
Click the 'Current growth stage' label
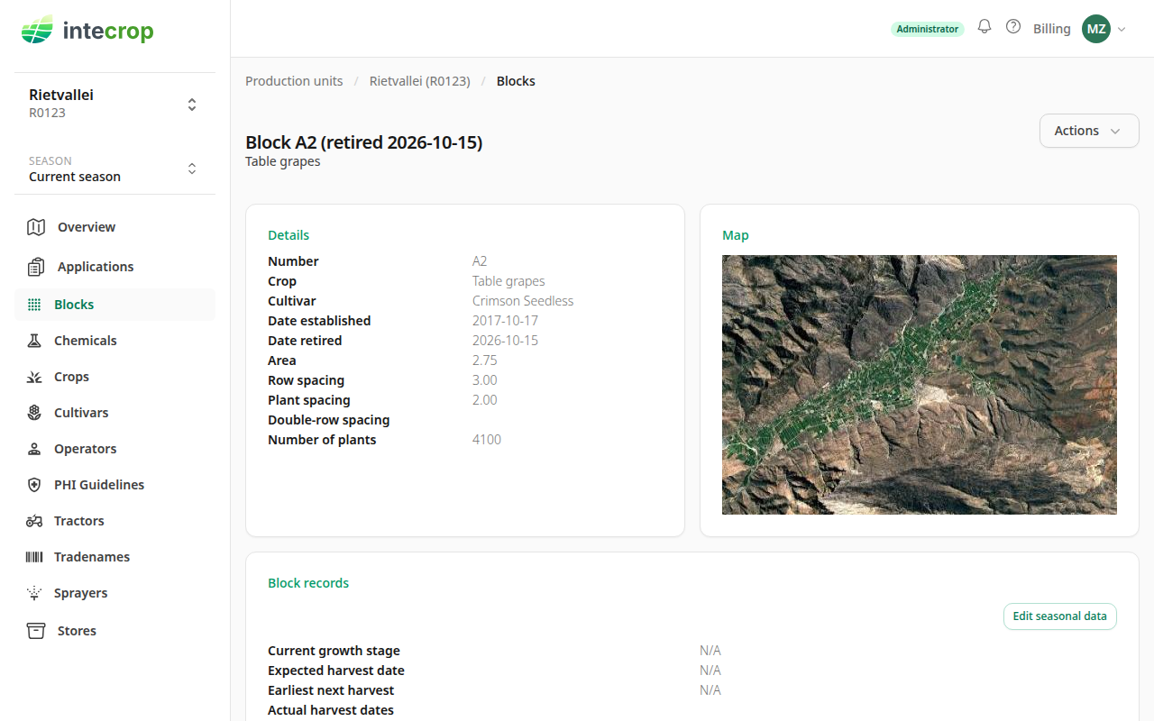[334, 651]
